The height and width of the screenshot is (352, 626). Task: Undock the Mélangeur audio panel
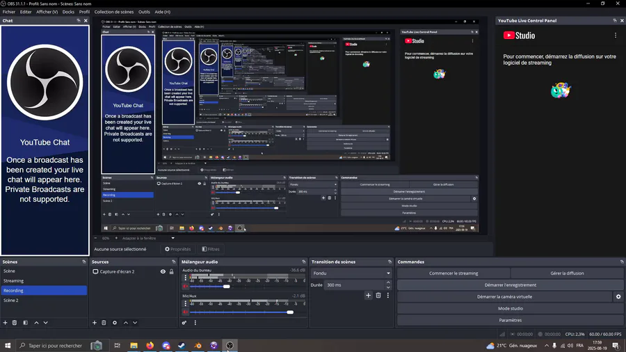303,262
